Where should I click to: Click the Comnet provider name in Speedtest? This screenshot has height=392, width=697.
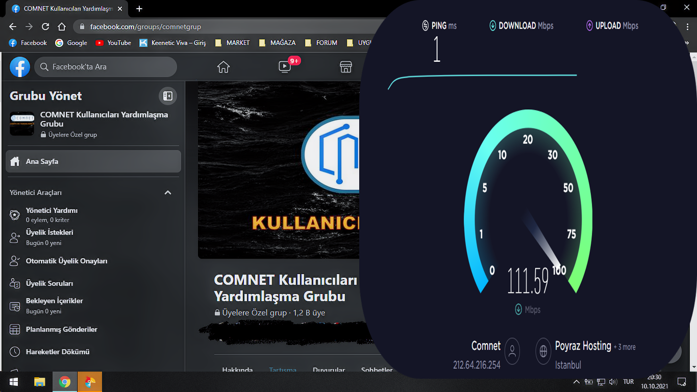click(x=486, y=346)
